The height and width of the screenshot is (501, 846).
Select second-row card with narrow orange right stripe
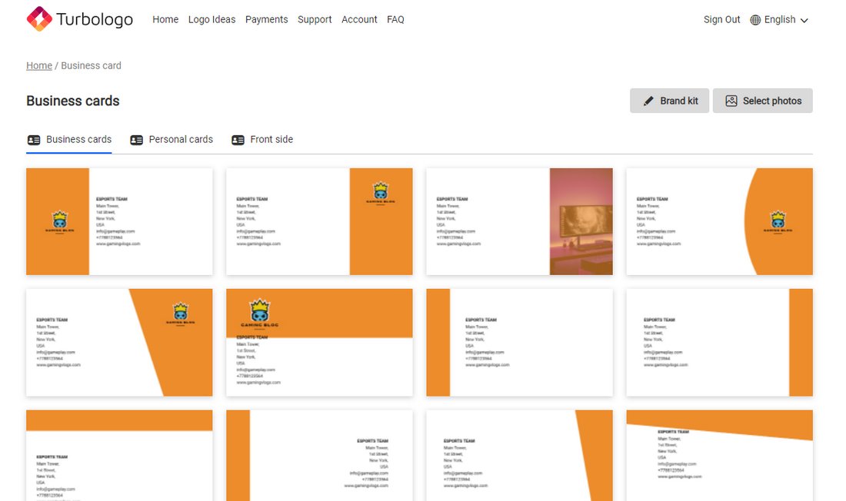coord(719,343)
